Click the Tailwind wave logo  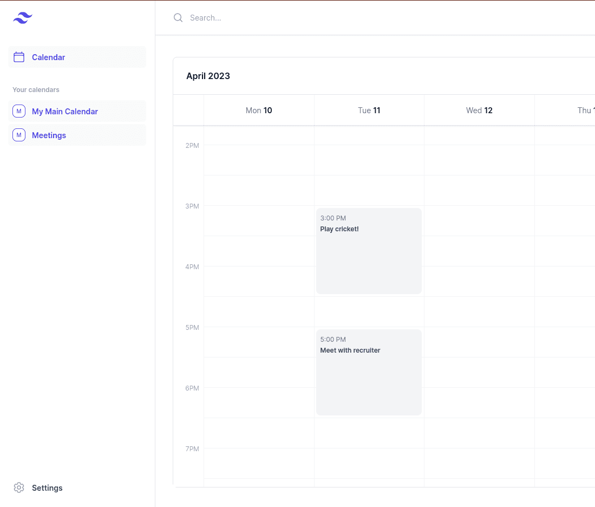click(23, 18)
